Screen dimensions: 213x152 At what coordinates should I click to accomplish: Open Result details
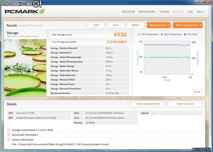click(x=159, y=25)
